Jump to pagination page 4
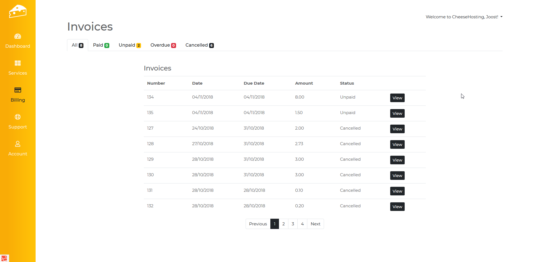534x262 pixels. [302, 224]
